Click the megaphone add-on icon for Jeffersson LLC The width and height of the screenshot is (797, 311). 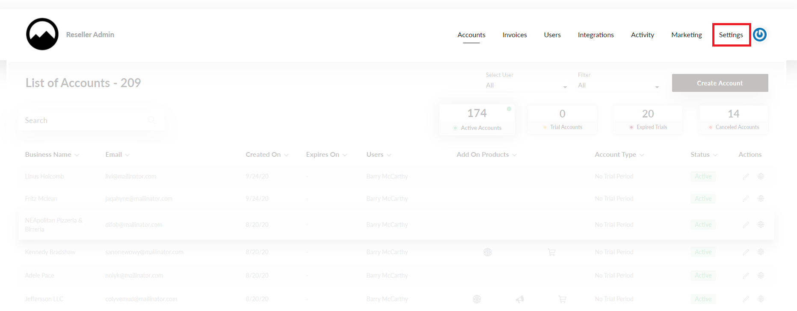[519, 299]
